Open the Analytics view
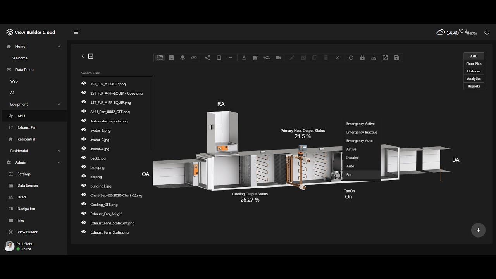This screenshot has width=496, height=279. (474, 79)
